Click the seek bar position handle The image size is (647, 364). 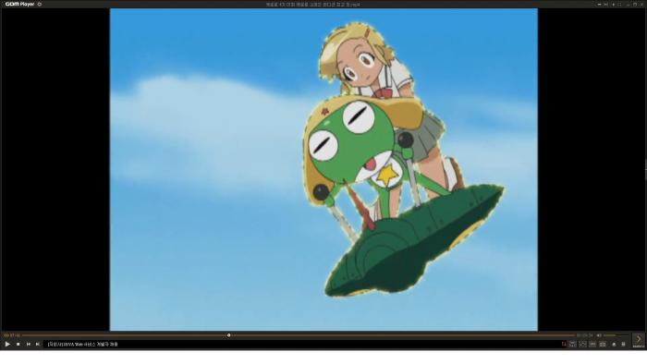[x=228, y=335]
